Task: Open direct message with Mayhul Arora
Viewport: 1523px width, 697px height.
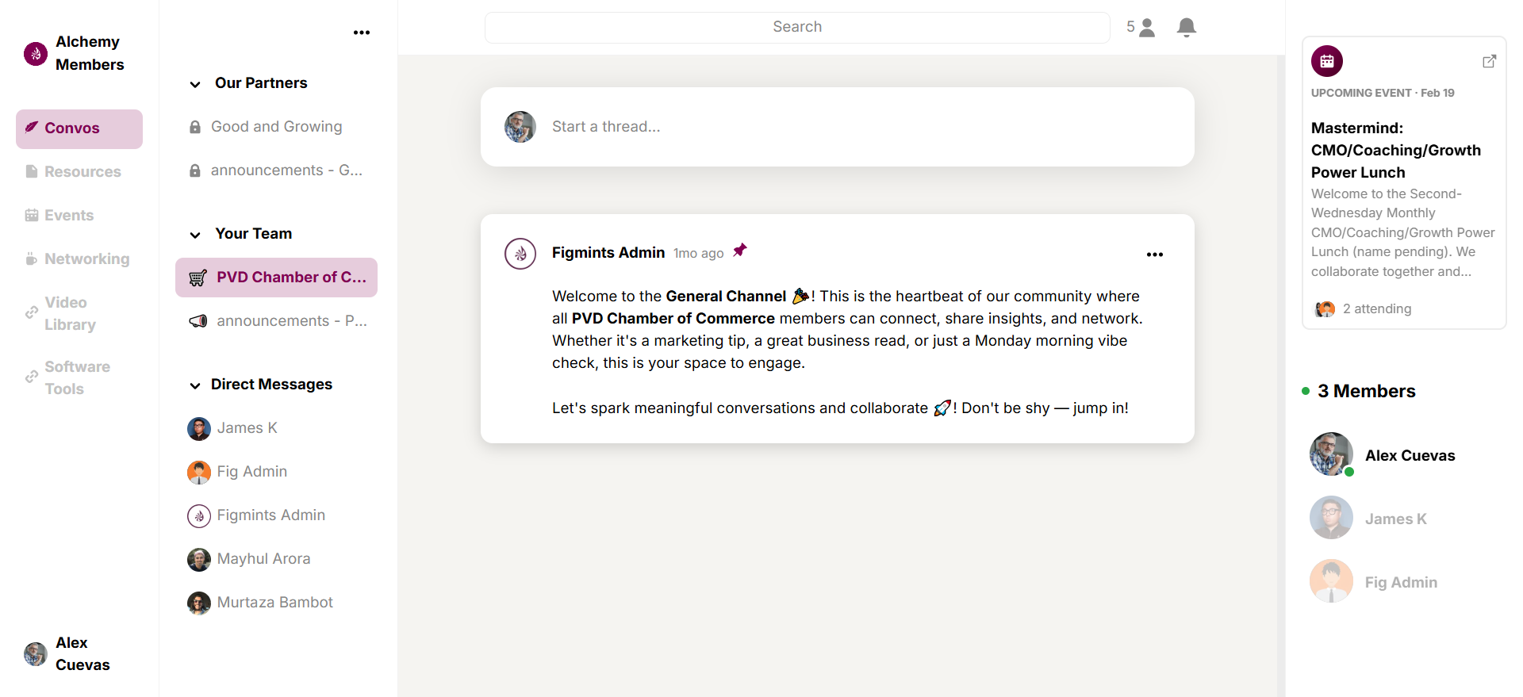Action: click(263, 559)
